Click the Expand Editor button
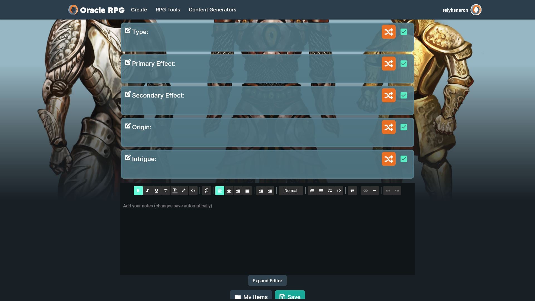The width and height of the screenshot is (535, 301). (x=267, y=281)
